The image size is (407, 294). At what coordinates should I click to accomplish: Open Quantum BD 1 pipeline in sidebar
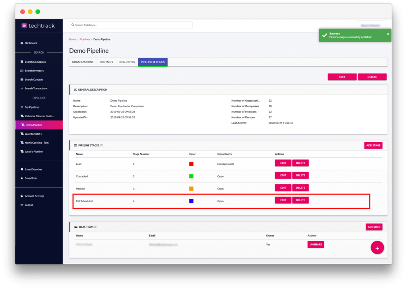pos(33,134)
